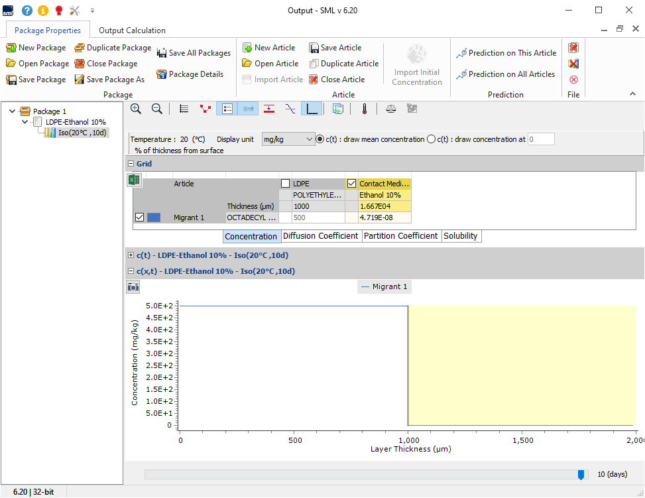Viewport: 645px width, 498px height.
Task: Open the Diffusion Coefficient tab
Action: [321, 236]
